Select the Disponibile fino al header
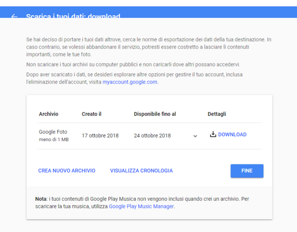This screenshot has width=297, height=232. pyautogui.click(x=155, y=114)
